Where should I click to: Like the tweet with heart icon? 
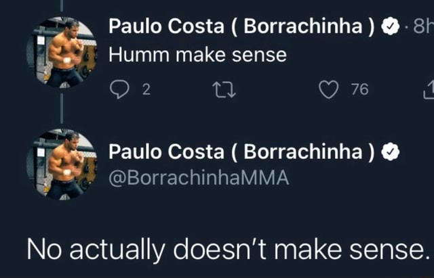pyautogui.click(x=328, y=89)
